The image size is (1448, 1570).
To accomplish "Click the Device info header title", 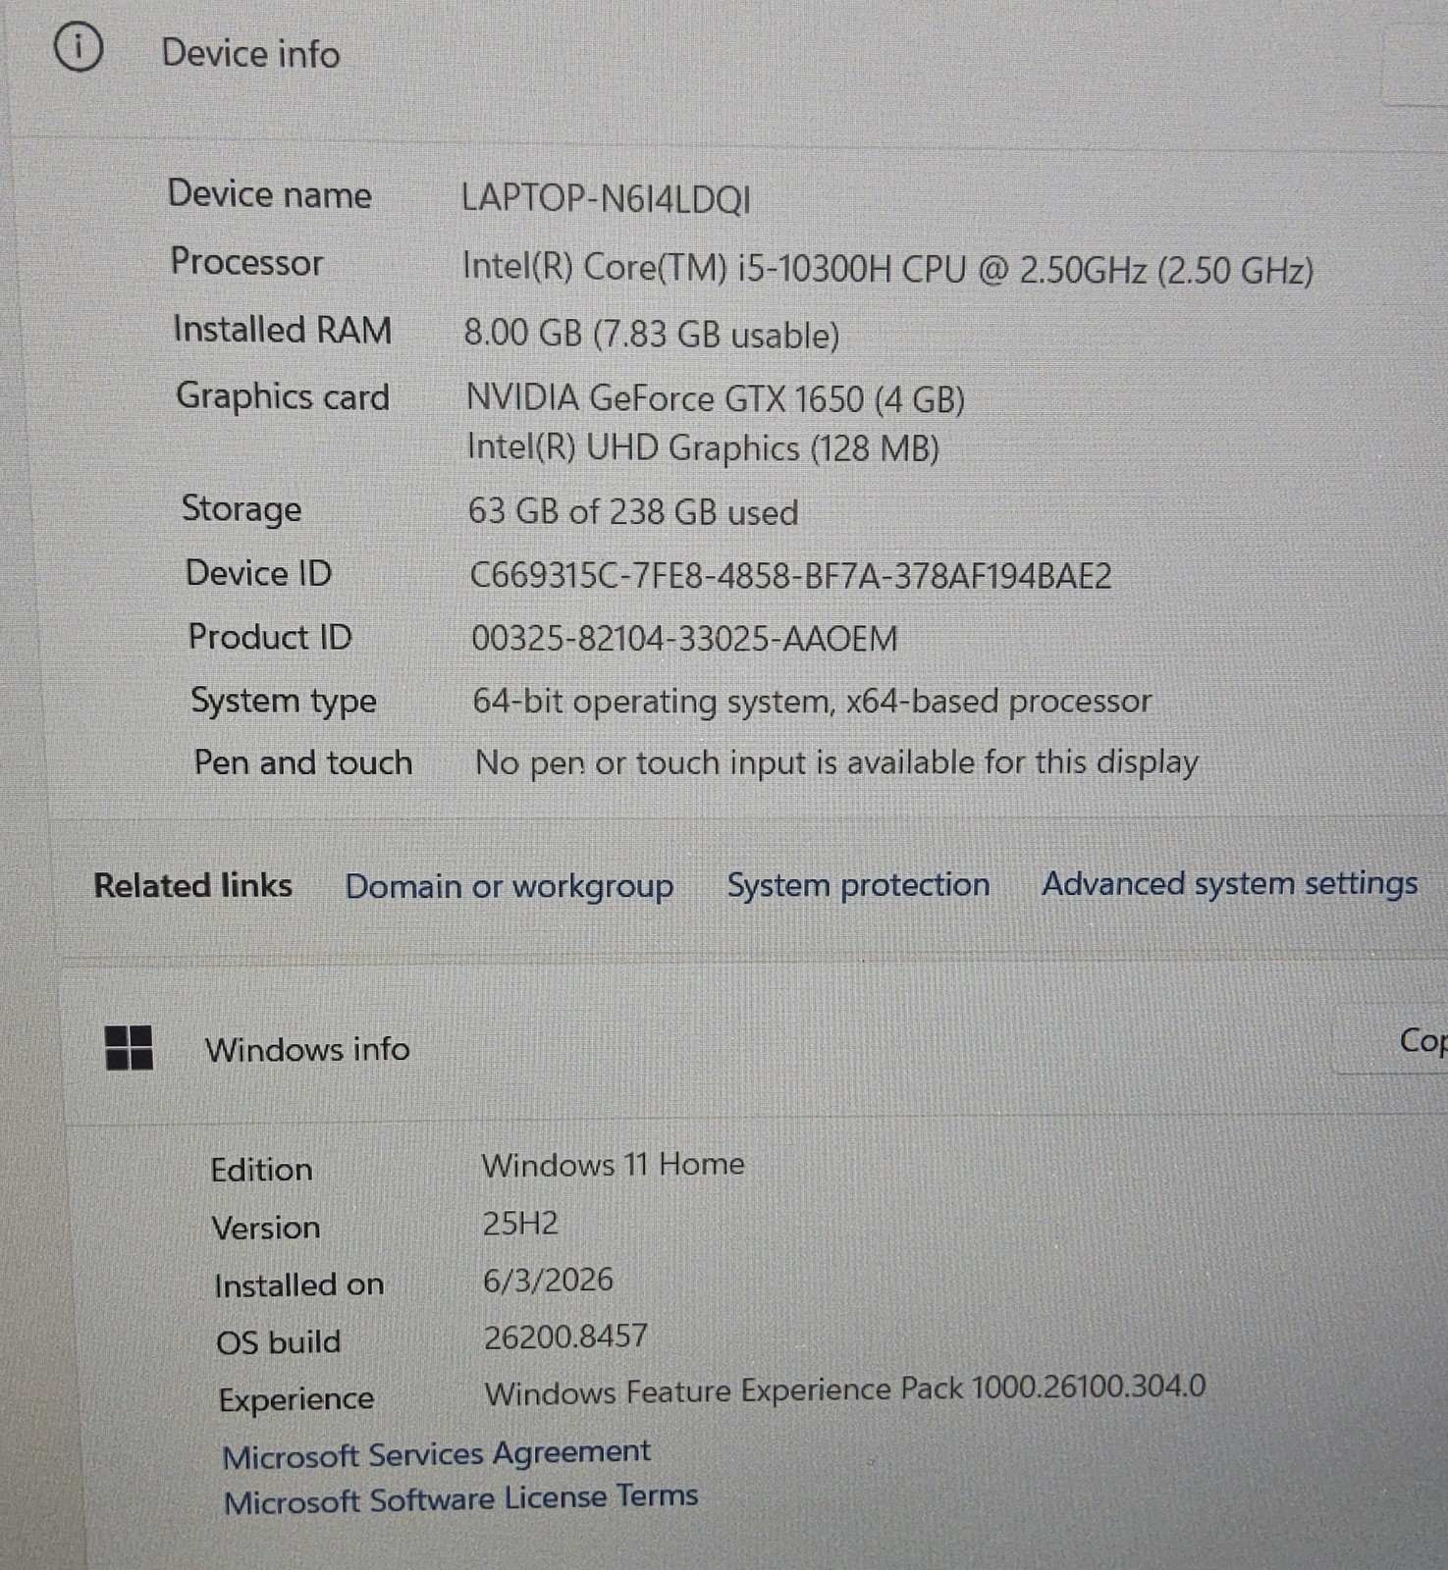I will (250, 53).
